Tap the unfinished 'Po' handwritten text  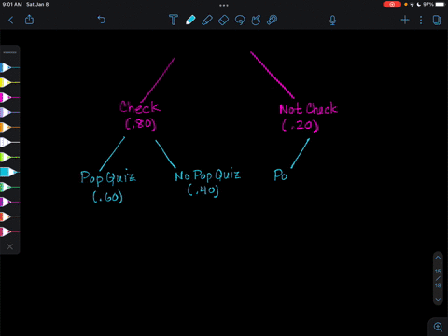point(281,175)
